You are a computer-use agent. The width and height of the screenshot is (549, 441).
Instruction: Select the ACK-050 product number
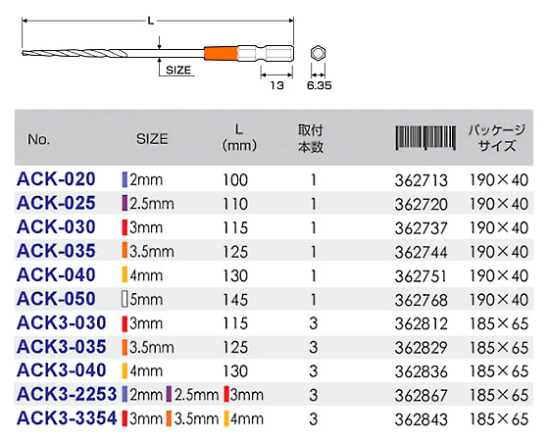[56, 299]
